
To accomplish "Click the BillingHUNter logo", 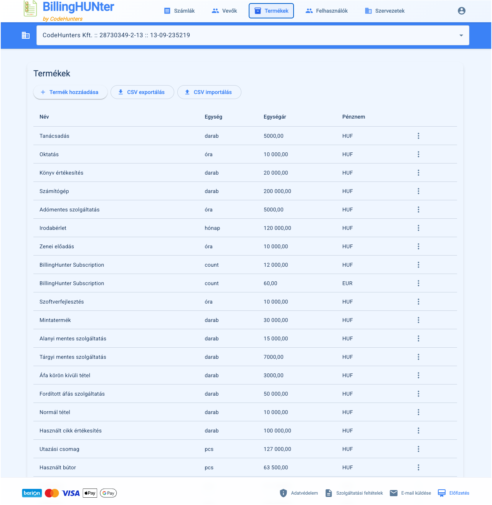I will tap(69, 11).
